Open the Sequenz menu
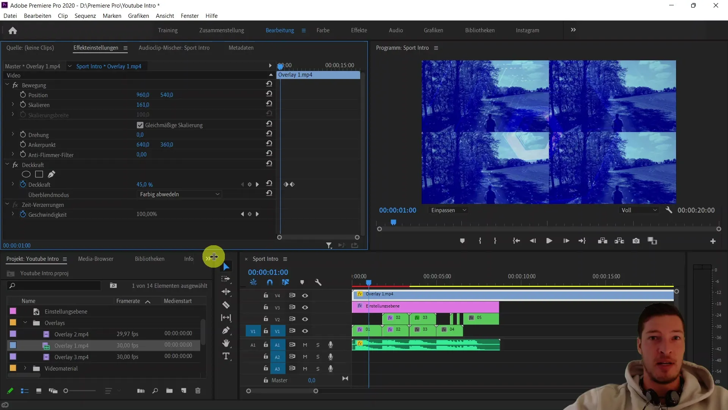 85,16
